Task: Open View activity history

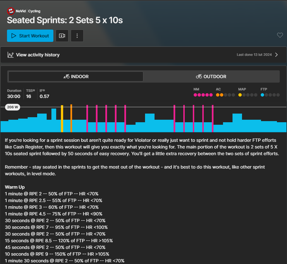Action: [x=38, y=55]
